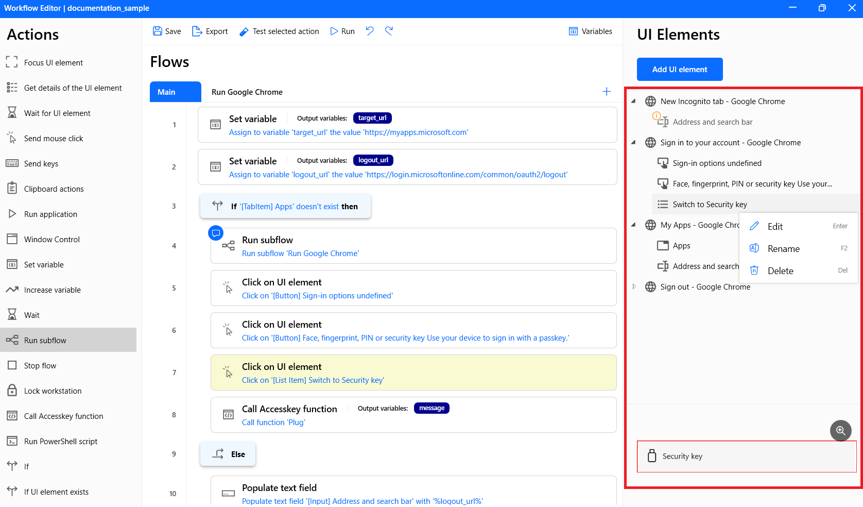
Task: Click the logout_url output variable badge
Action: (x=373, y=160)
